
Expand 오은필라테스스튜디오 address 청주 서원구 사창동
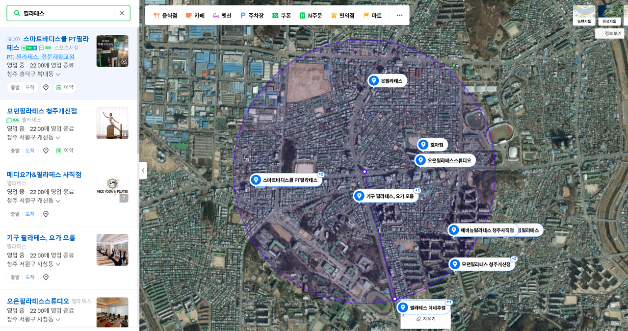tap(33, 319)
